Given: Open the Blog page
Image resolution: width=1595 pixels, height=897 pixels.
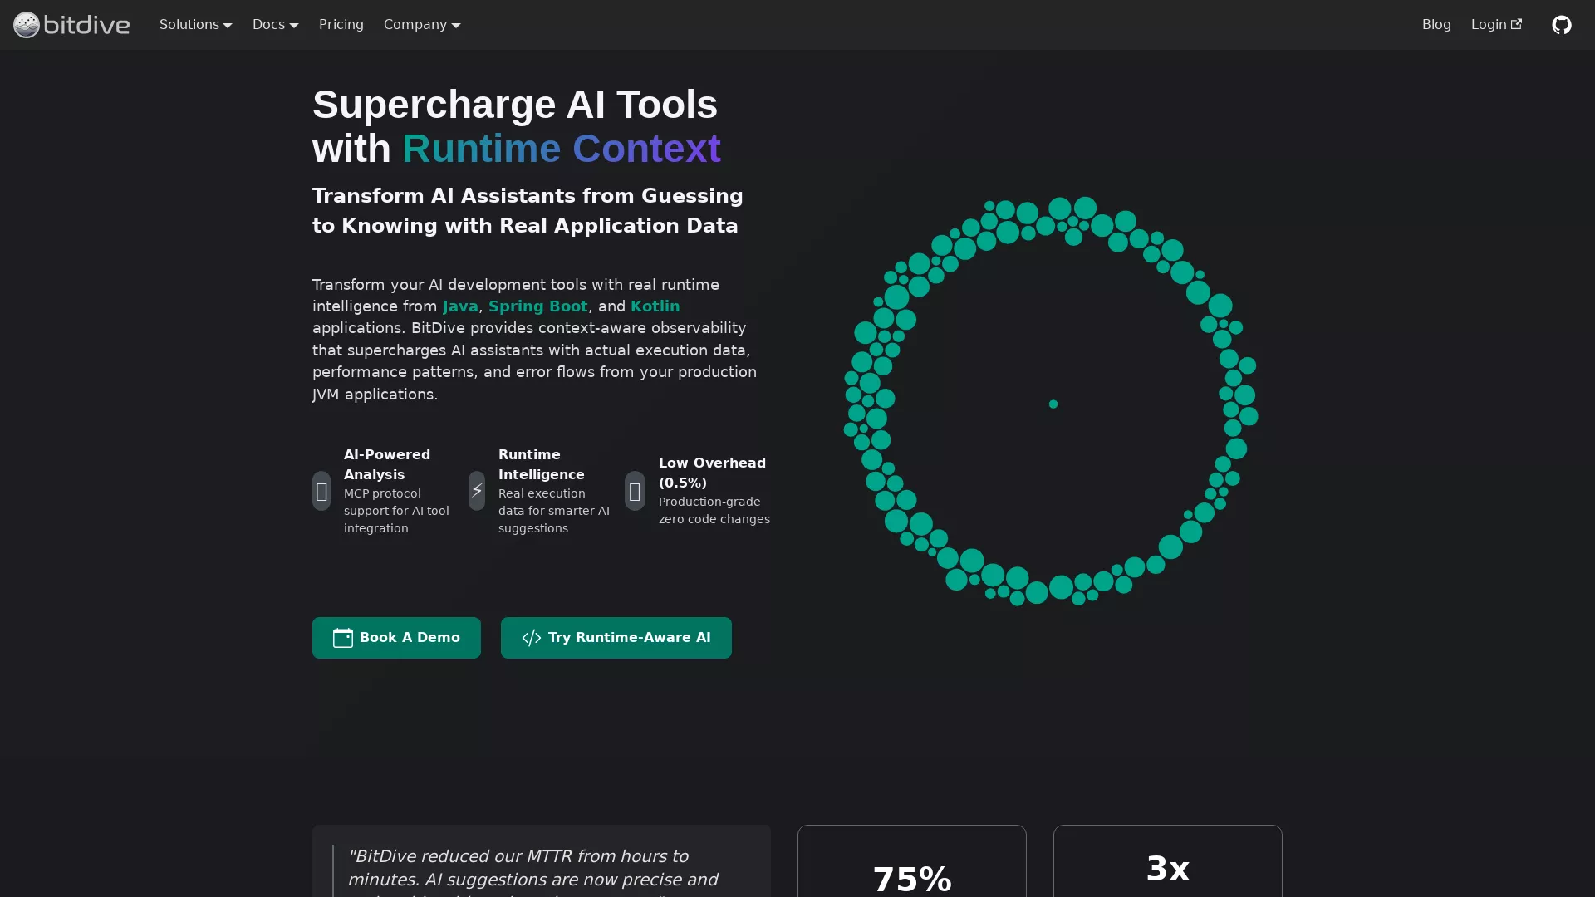Looking at the screenshot, I should (x=1436, y=24).
